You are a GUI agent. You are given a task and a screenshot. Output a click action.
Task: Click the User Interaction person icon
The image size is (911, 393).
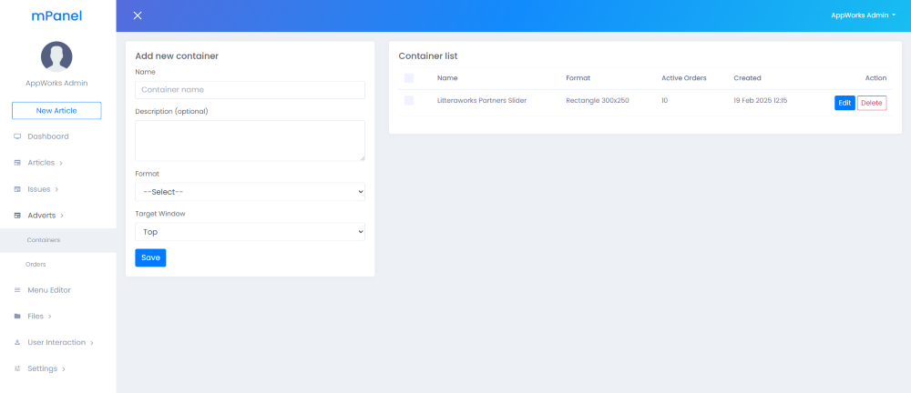pos(17,343)
